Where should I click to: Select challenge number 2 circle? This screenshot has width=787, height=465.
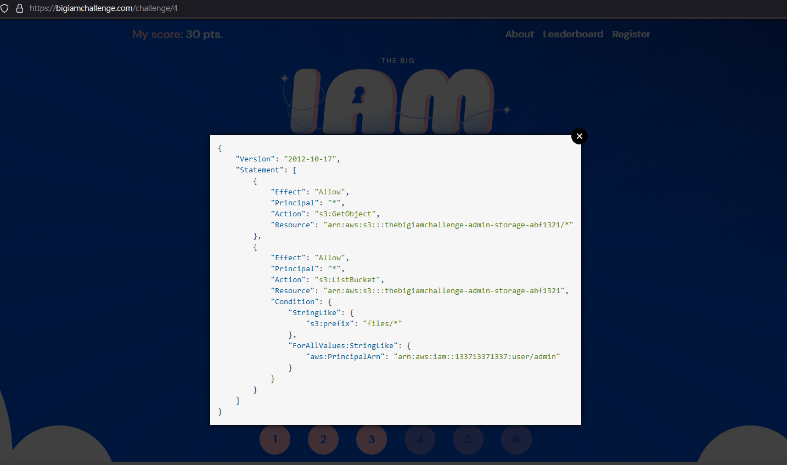point(323,439)
